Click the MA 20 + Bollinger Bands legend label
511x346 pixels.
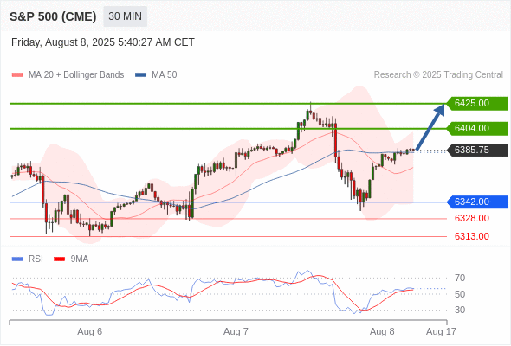76,75
